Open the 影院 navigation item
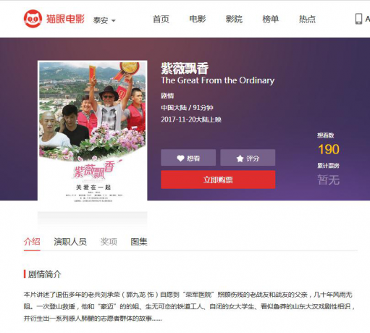Viewport: 370px width, 333px height. coord(234,19)
